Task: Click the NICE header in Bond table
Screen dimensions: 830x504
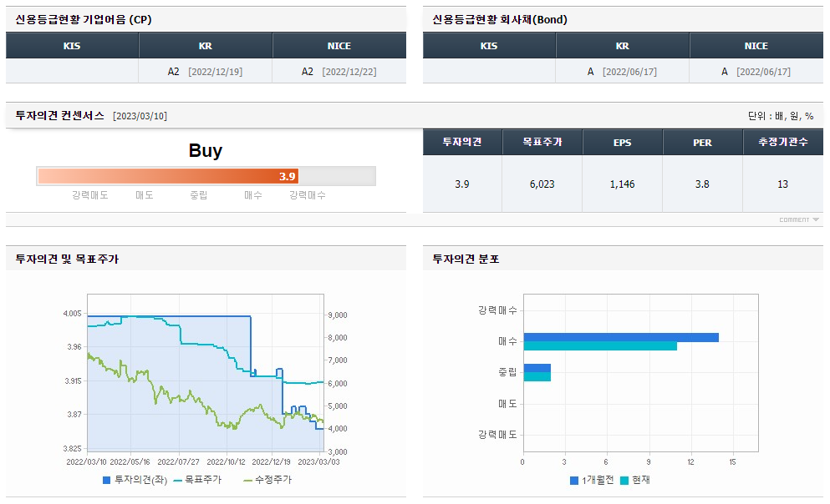Action: pos(756,45)
